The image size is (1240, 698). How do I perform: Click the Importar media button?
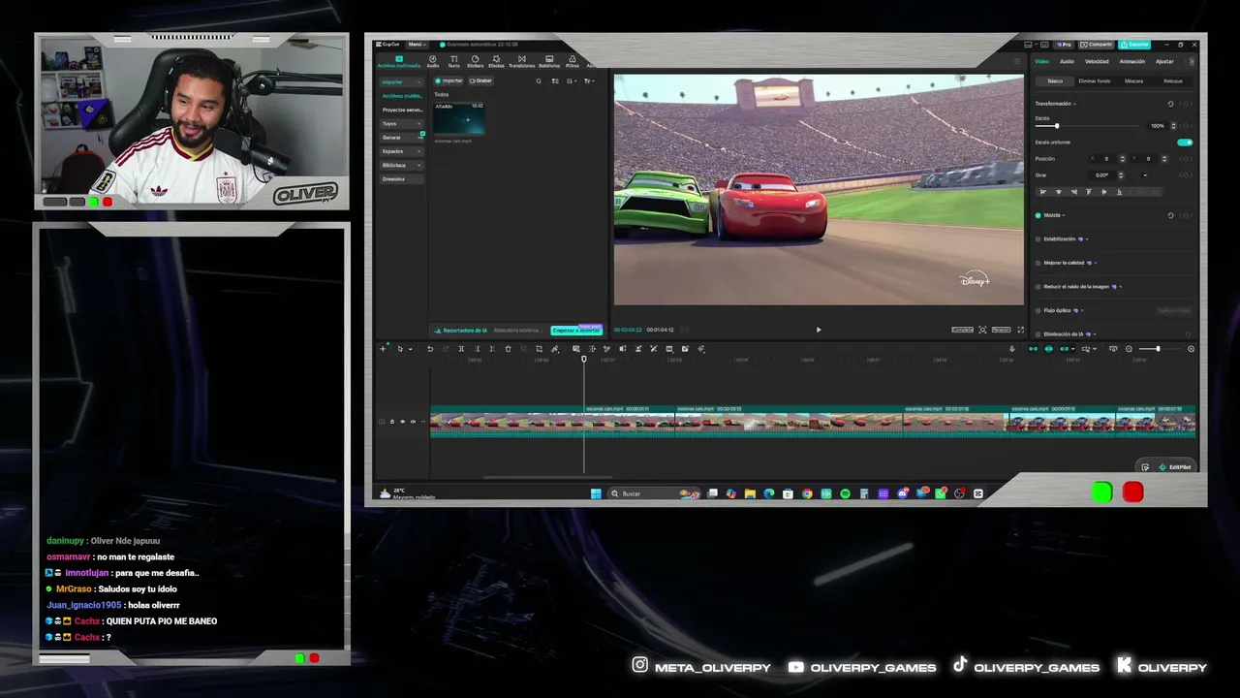449,80
